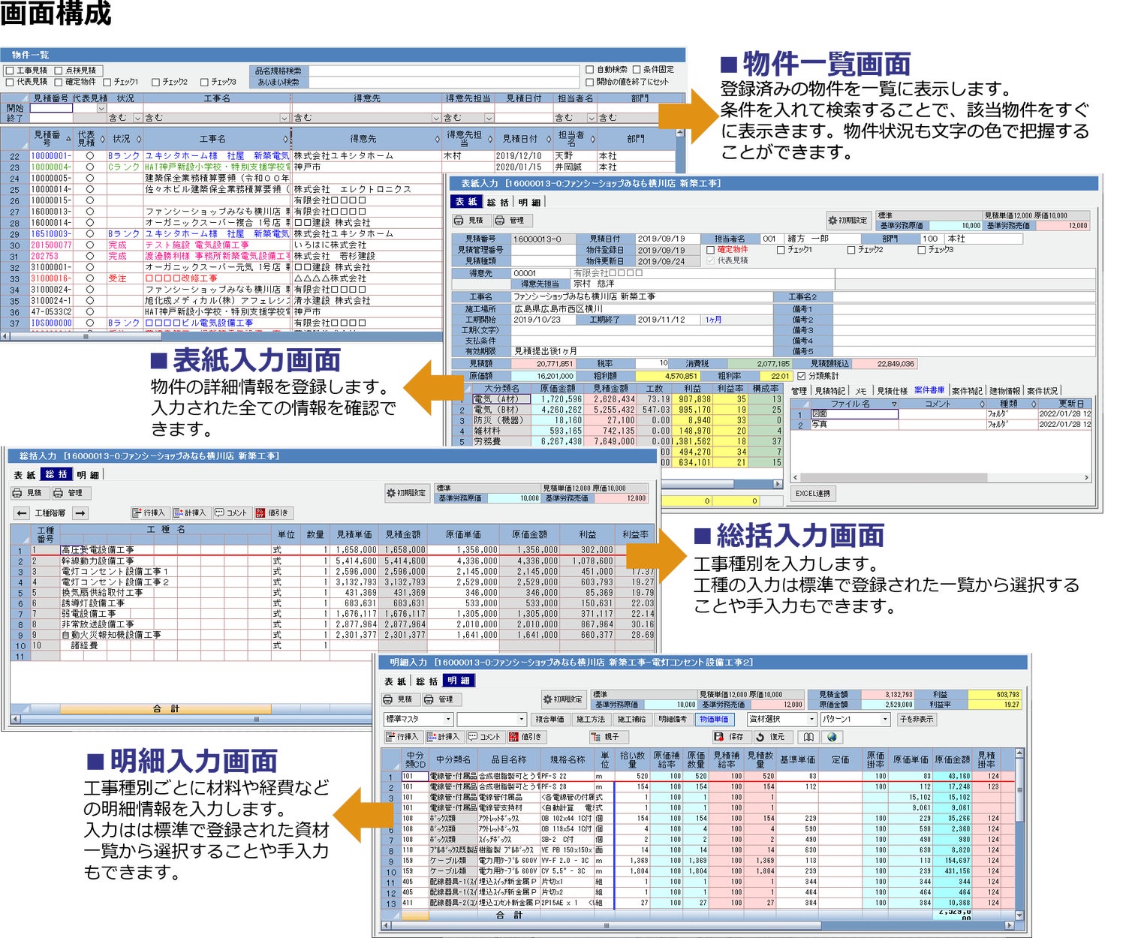The image size is (1126, 938).
Task: Click left arrow beside 工種階層
Action: click(x=22, y=513)
